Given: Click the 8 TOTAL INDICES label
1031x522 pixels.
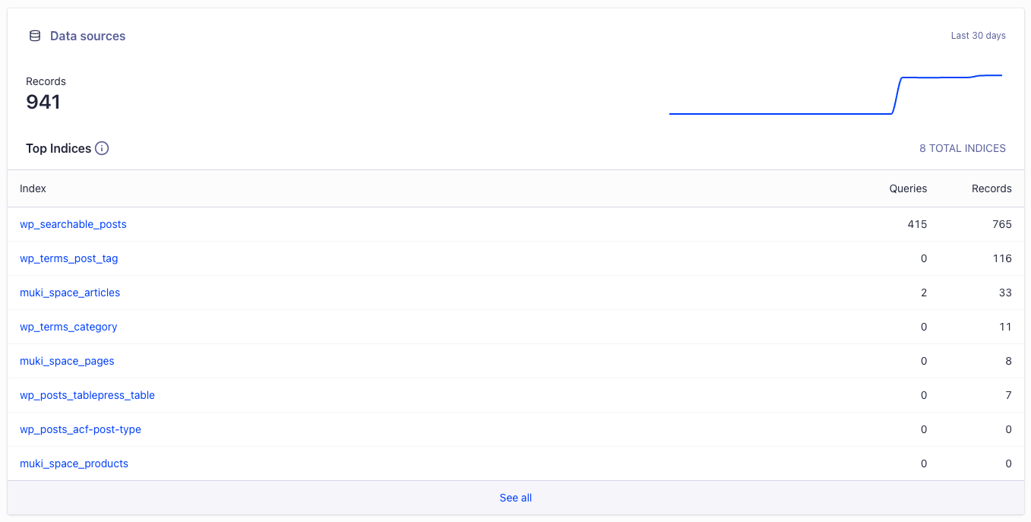Looking at the screenshot, I should pos(963,148).
